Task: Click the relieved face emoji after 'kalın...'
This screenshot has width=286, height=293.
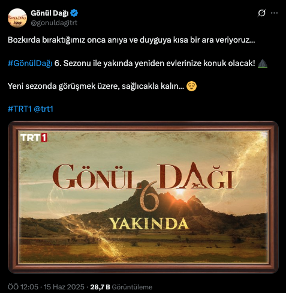Action: 191,86
